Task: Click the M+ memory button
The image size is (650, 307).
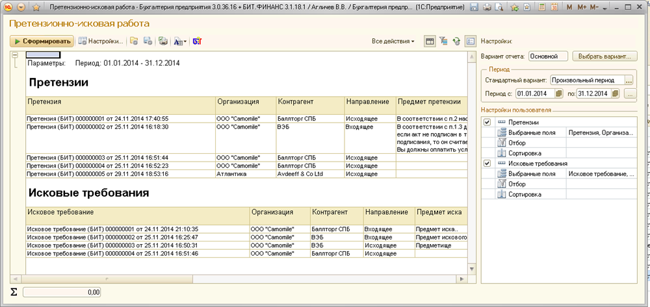Action: click(582, 7)
